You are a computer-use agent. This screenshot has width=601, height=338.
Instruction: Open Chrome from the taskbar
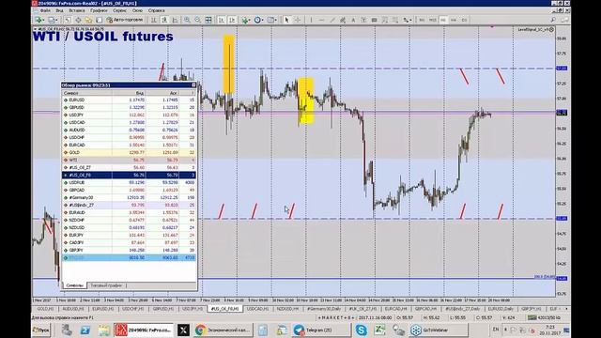(x=223, y=330)
